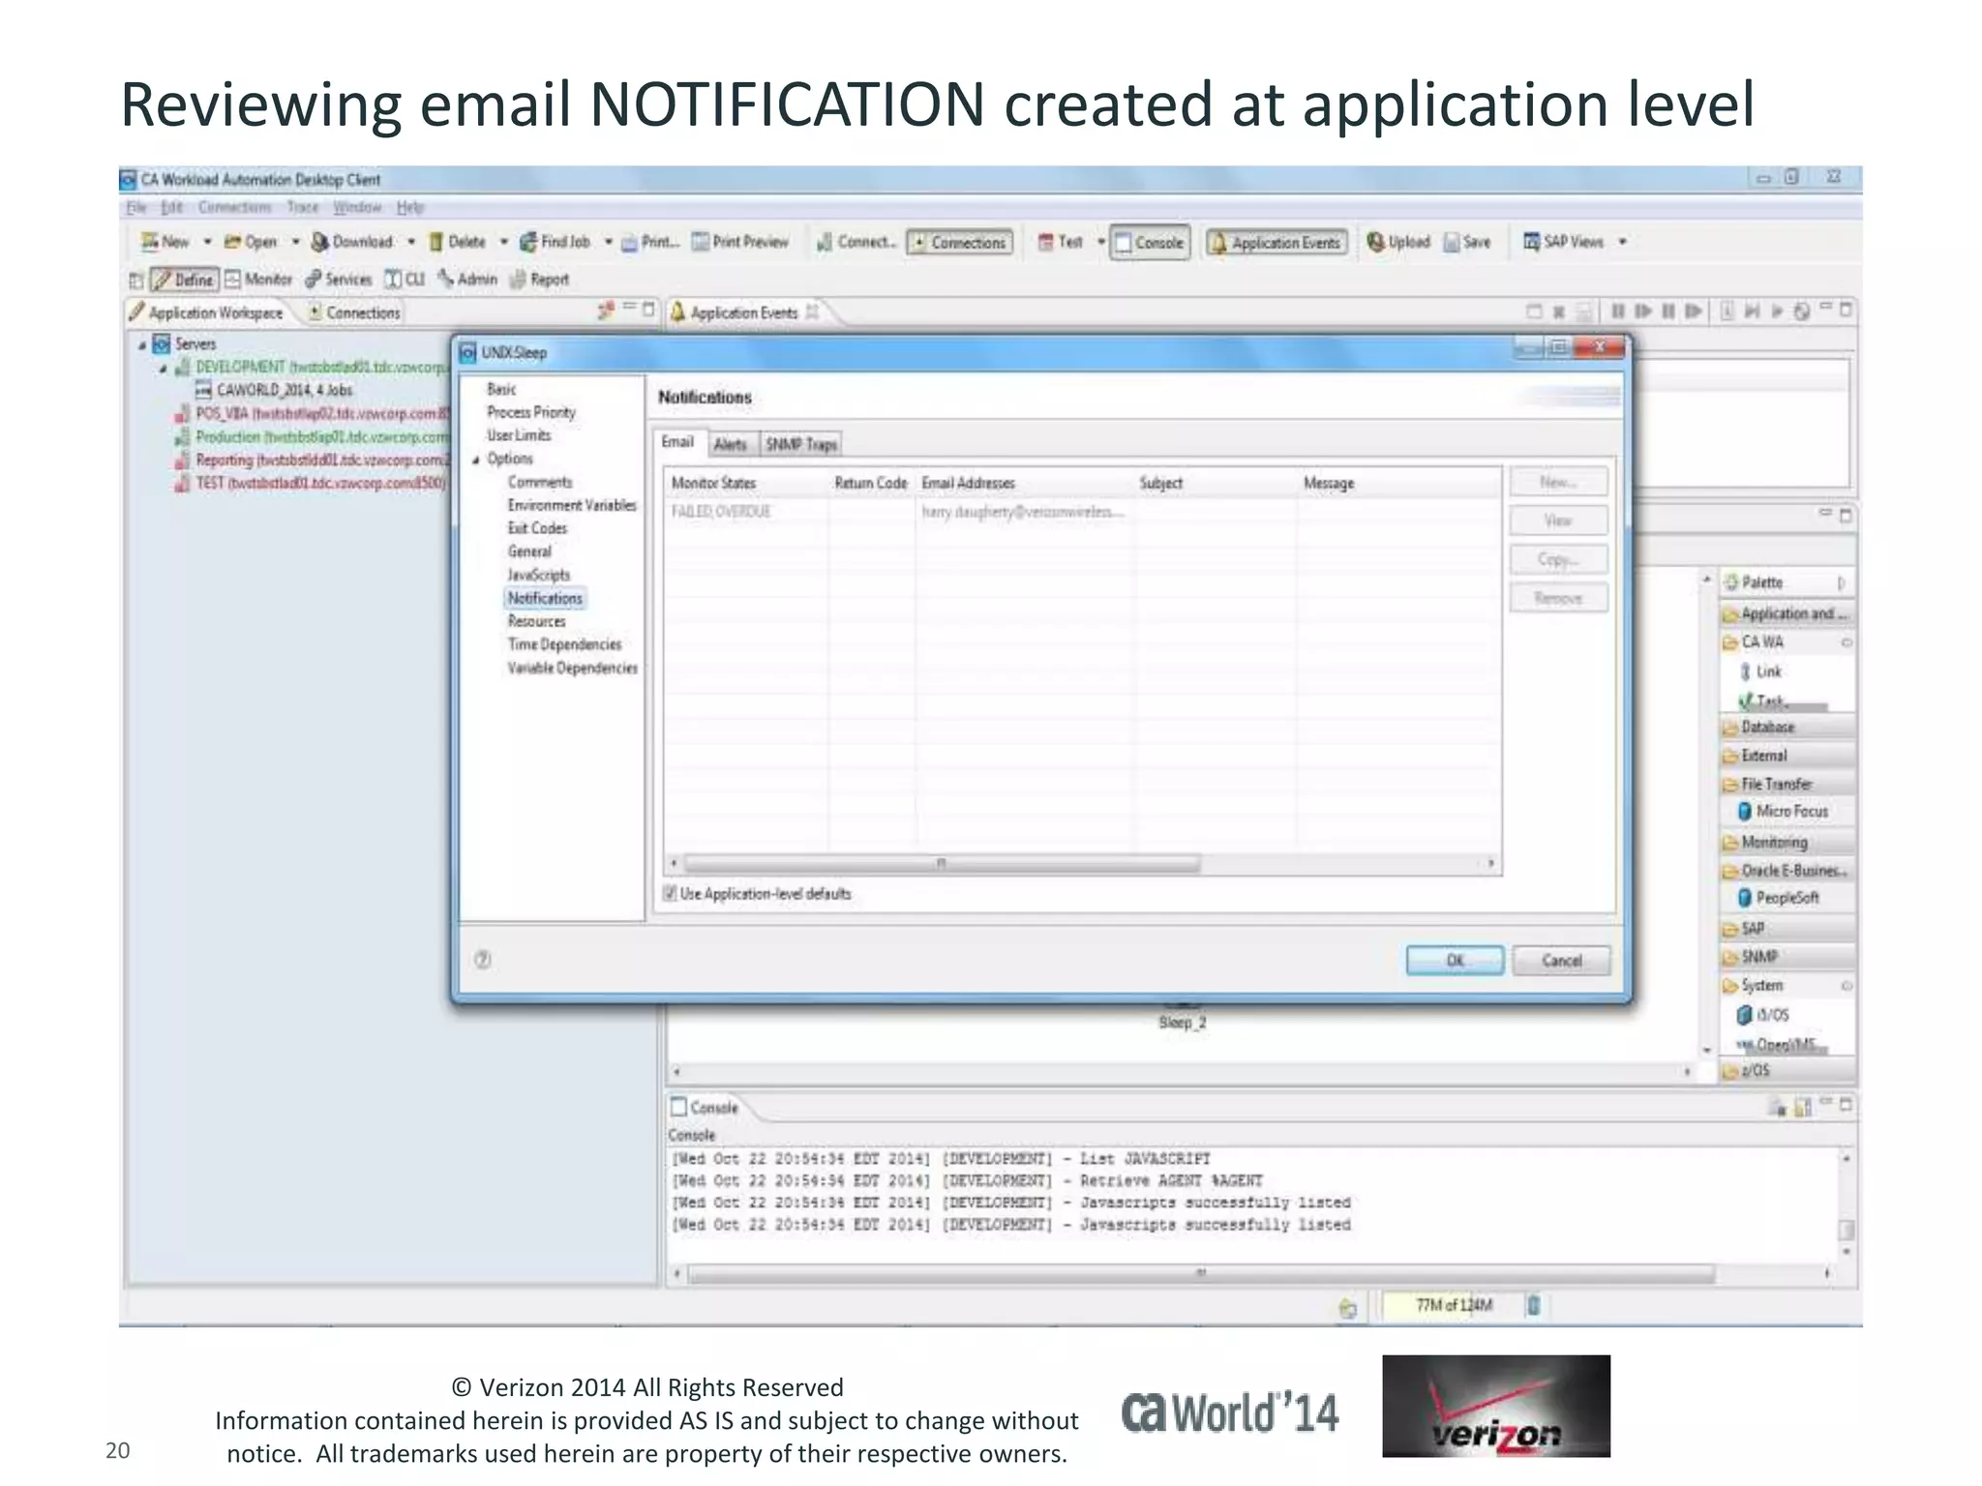The height and width of the screenshot is (1486, 1982).
Task: Select Notifications in the options tree
Action: pyautogui.click(x=545, y=598)
